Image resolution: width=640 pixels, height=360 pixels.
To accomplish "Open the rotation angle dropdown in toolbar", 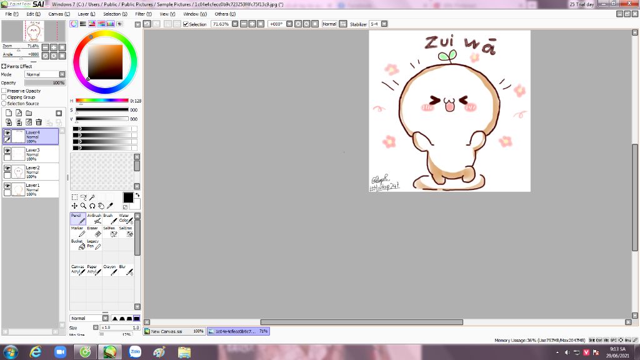I will coord(289,24).
